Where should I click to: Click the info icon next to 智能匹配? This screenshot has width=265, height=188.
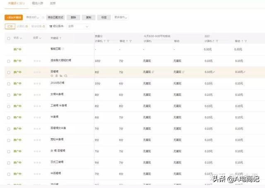63,49
